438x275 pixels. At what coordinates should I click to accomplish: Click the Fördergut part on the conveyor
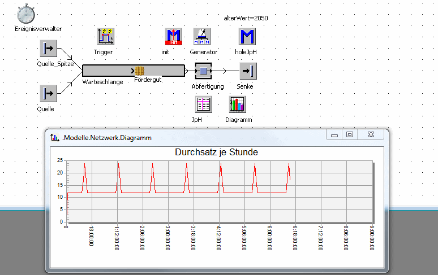click(140, 71)
